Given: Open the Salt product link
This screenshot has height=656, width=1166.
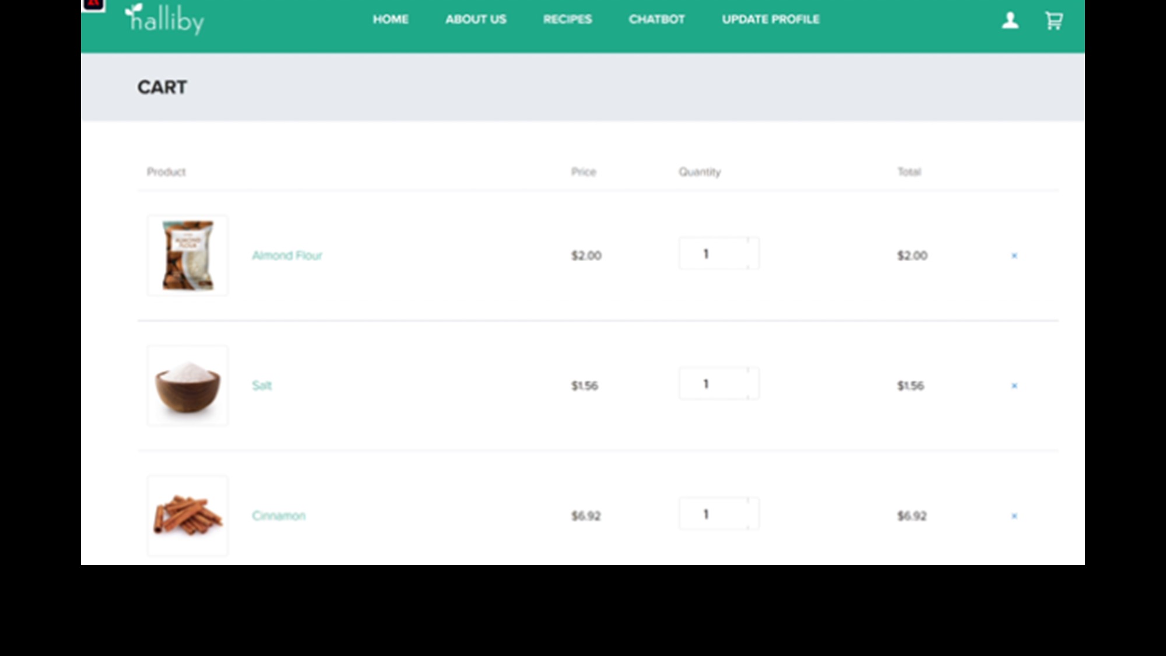Looking at the screenshot, I should [262, 385].
